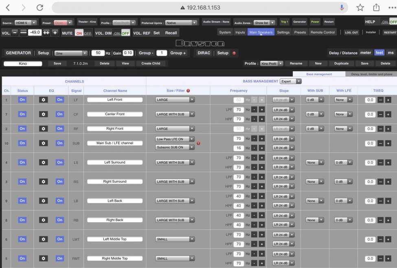Open the Preferred Upmix Native dropdown
Screen dimensions: 397x268
[x=181, y=23]
